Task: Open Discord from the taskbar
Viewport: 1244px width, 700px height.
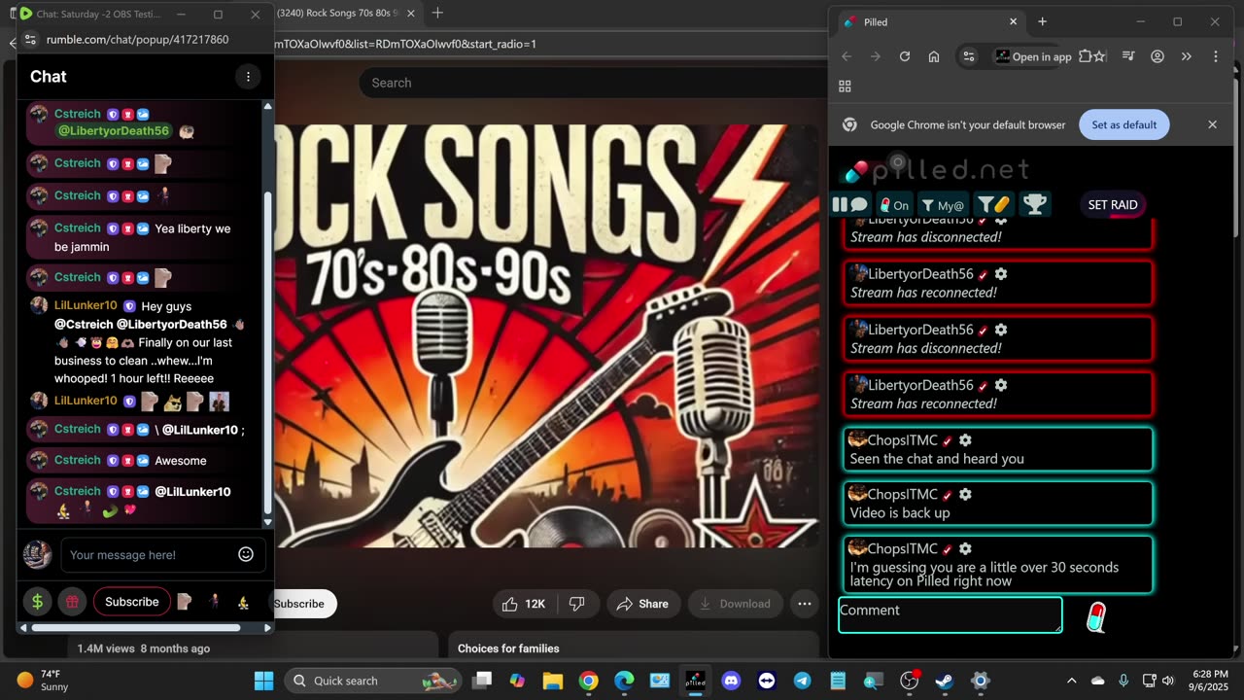Action: (731, 681)
